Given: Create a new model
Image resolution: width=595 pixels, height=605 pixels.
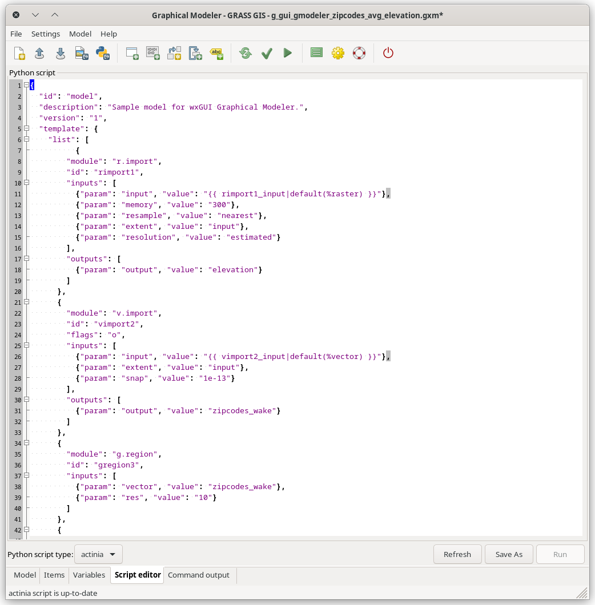Looking at the screenshot, I should (19, 53).
